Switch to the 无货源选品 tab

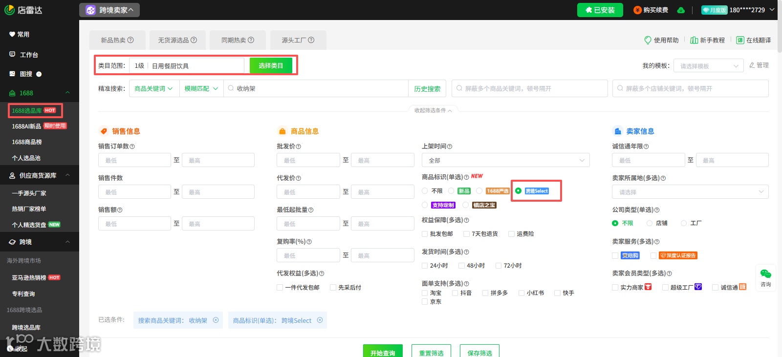pyautogui.click(x=177, y=40)
